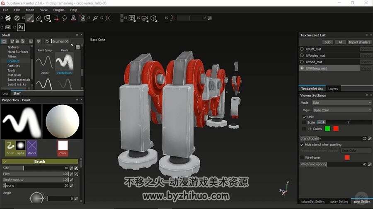Click edit icon next to Wireframe opacity
The image size is (373, 209).
(369, 164)
